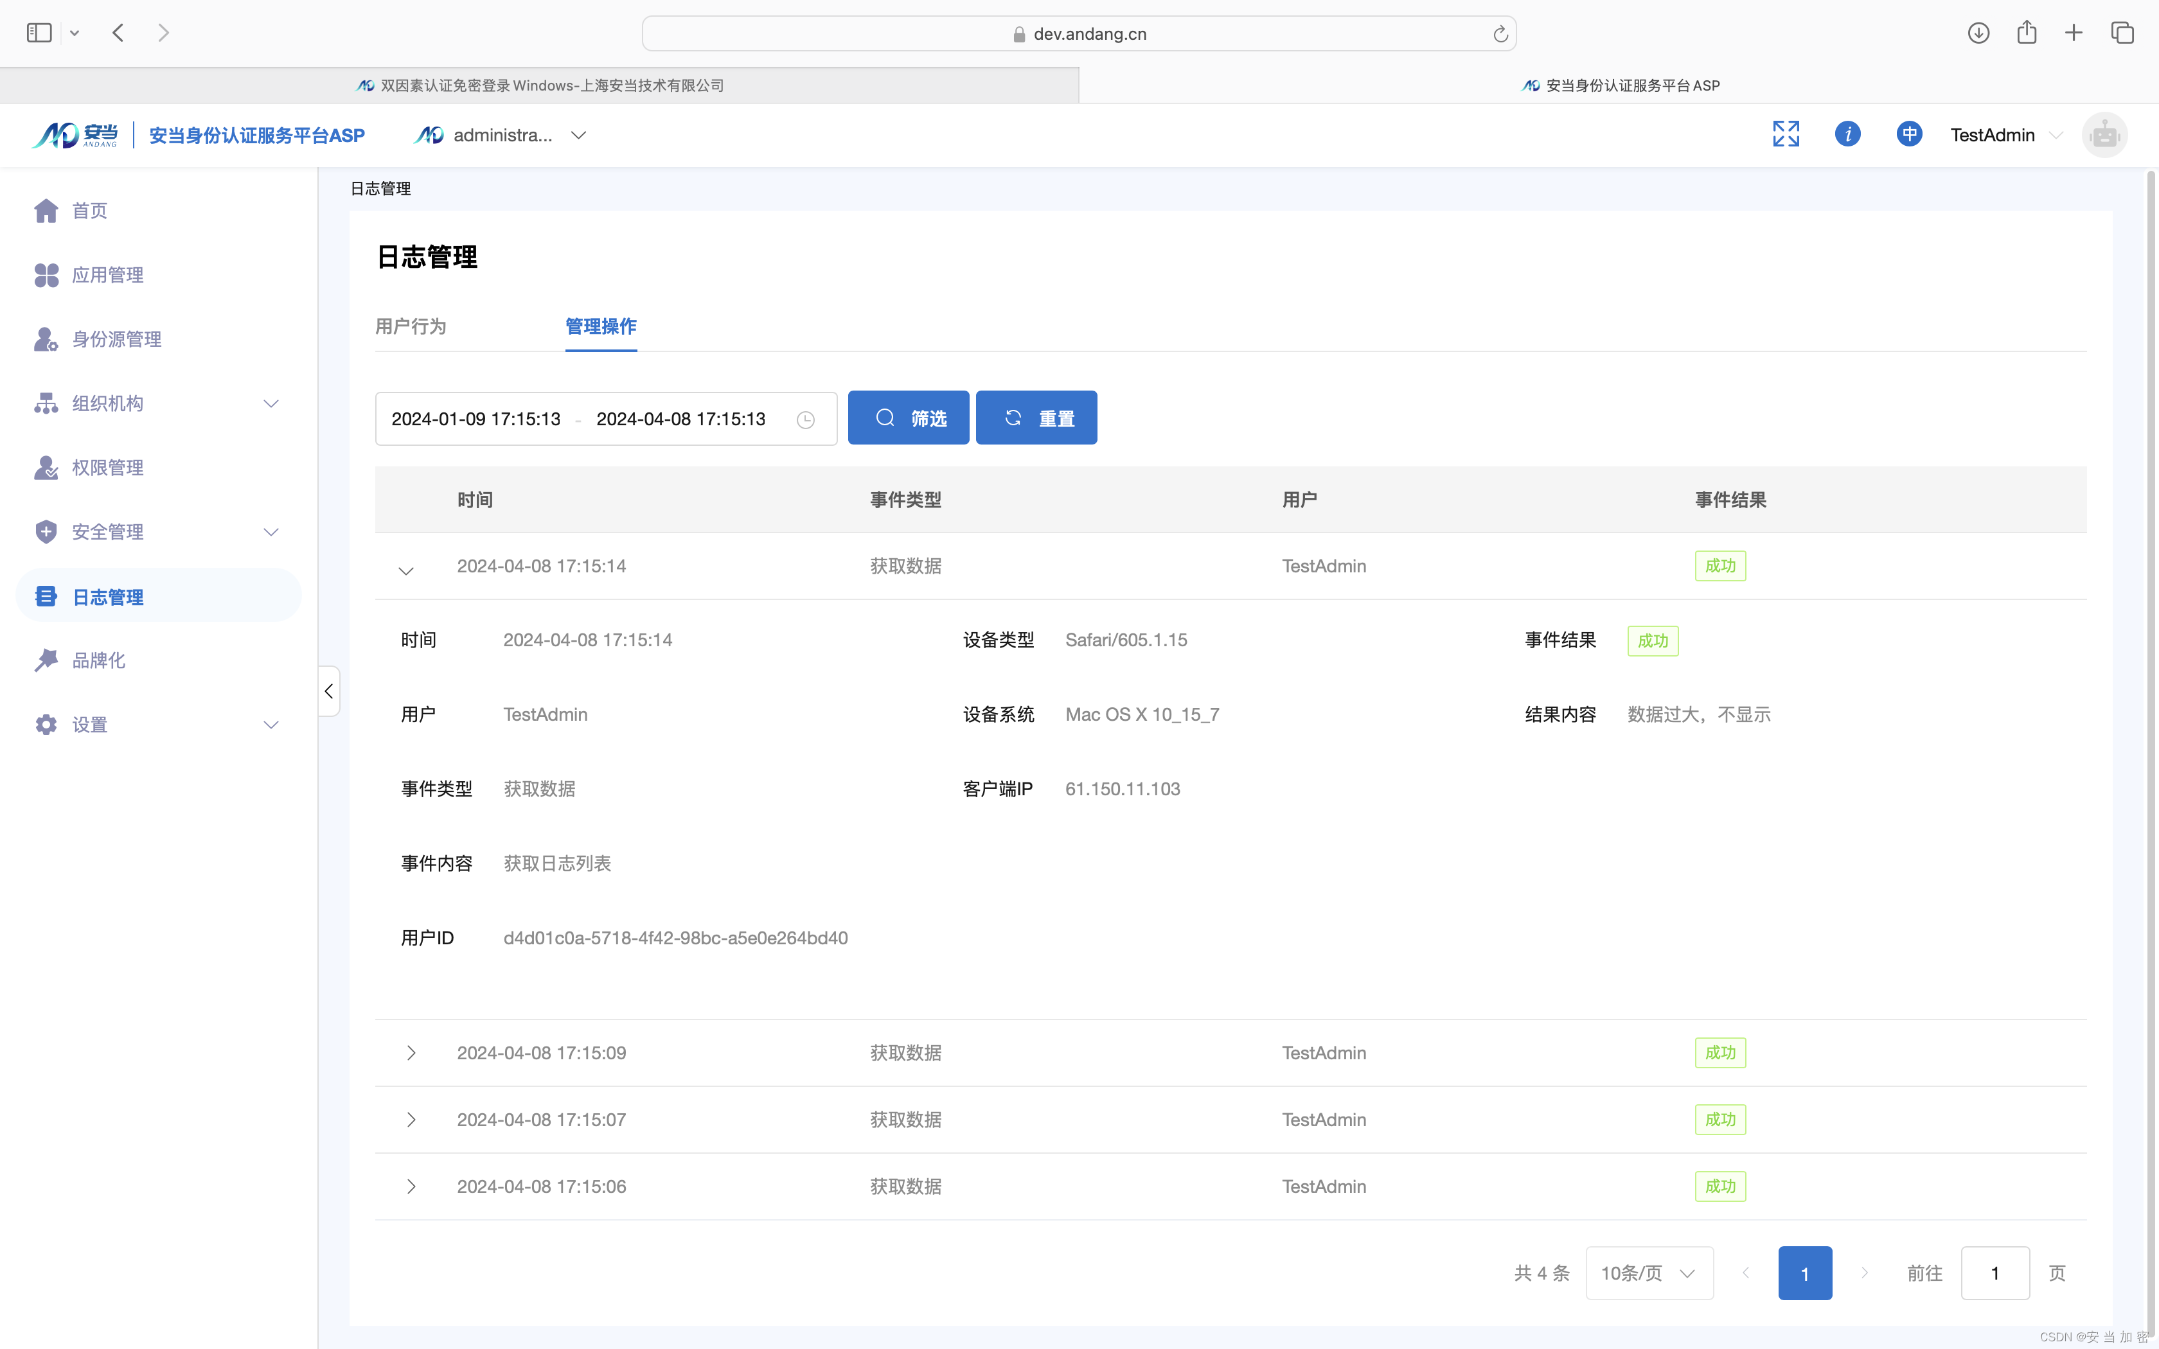Open Safari downloads
The height and width of the screenshot is (1349, 2159).
click(1978, 33)
